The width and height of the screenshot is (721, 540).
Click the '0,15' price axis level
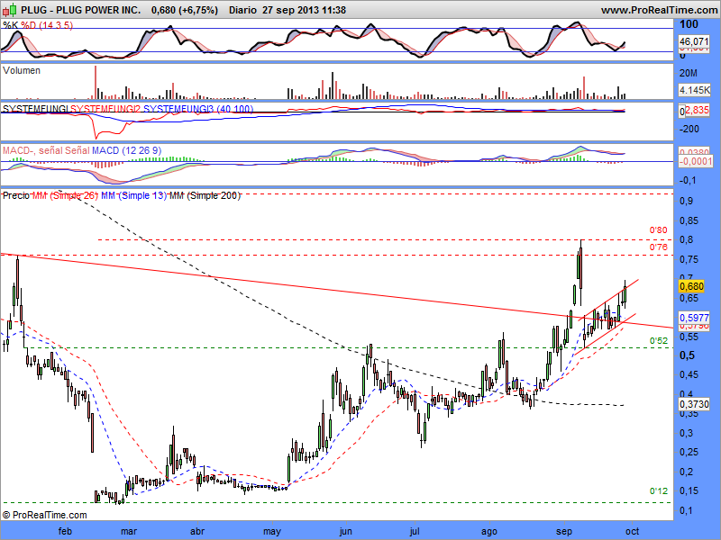point(689,490)
